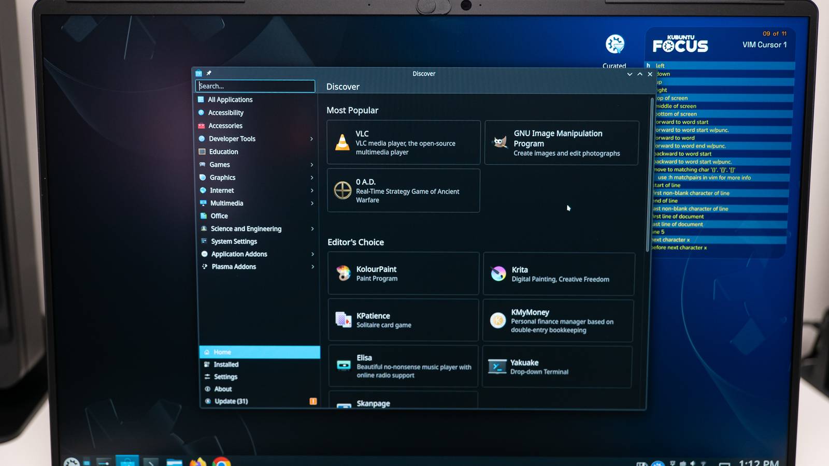The height and width of the screenshot is (466, 829).
Task: Open Dolphin file manager from the taskbar
Action: (175, 461)
